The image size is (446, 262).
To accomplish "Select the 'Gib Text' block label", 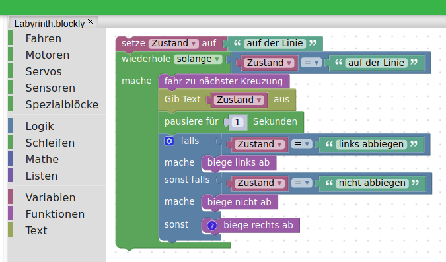I will pyautogui.click(x=182, y=99).
